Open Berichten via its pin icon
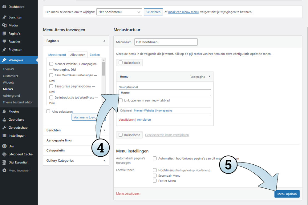308x205 pixels. point(4,18)
